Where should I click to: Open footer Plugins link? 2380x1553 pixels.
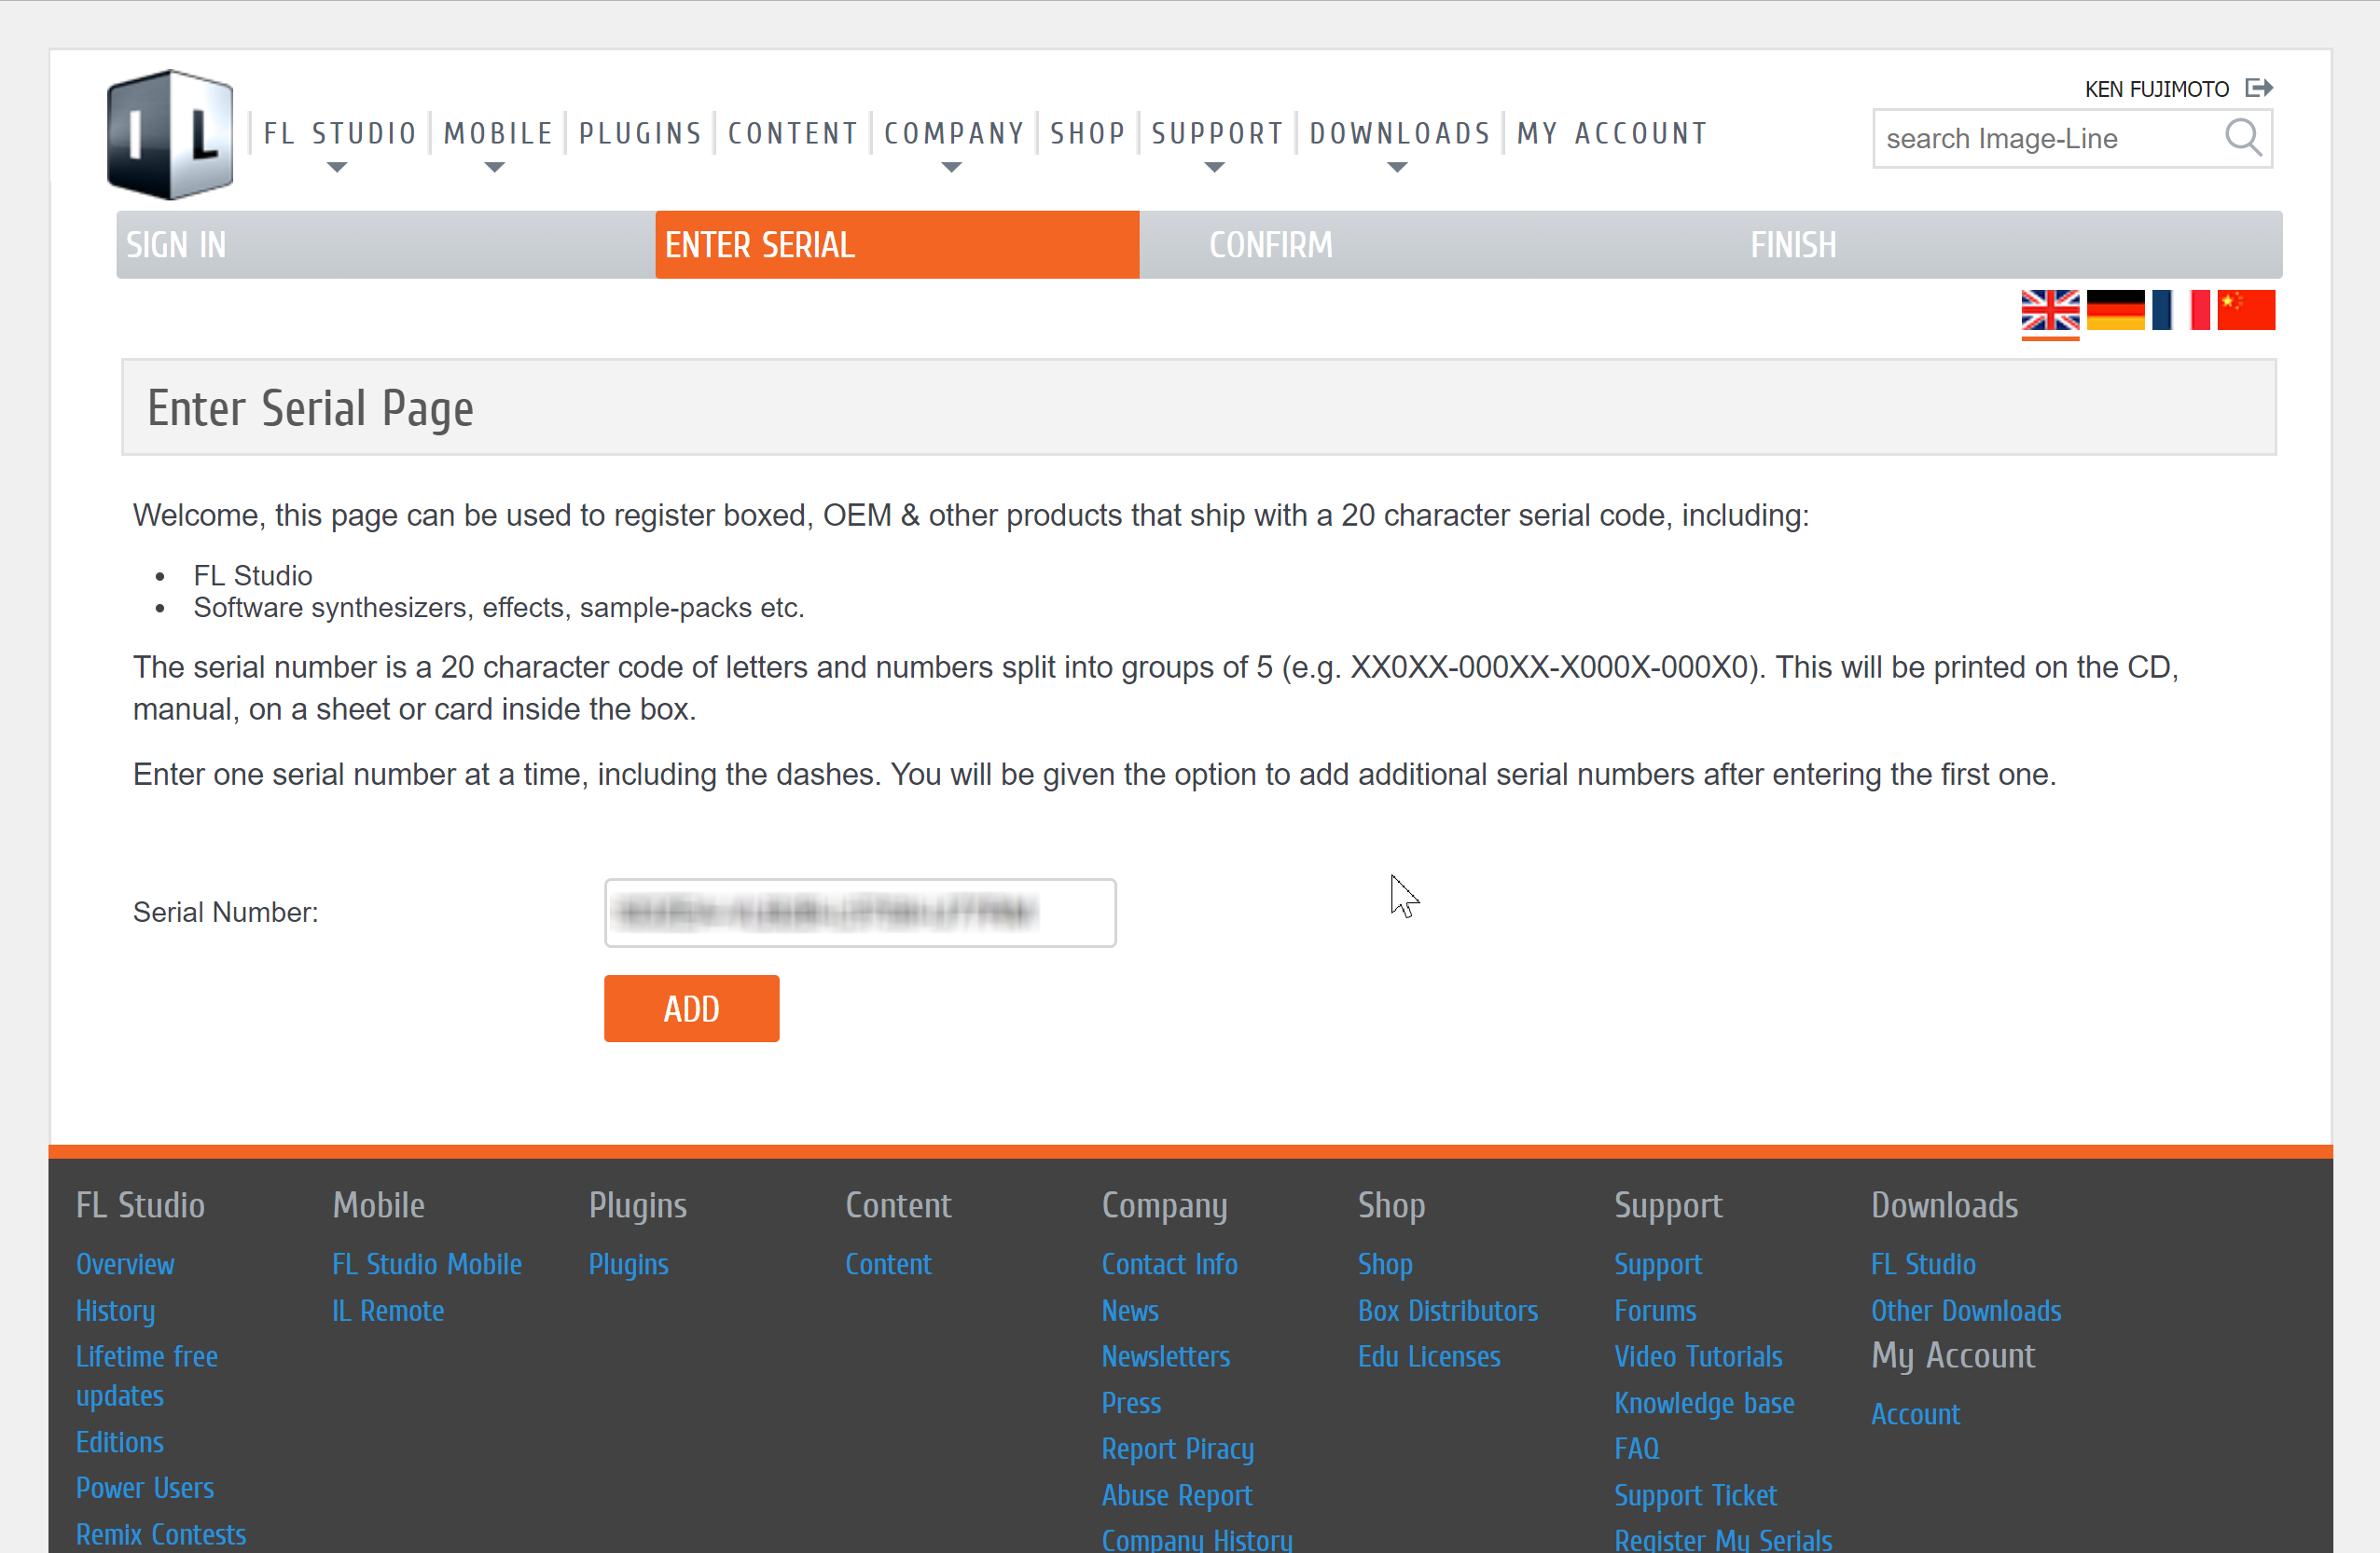pos(628,1264)
